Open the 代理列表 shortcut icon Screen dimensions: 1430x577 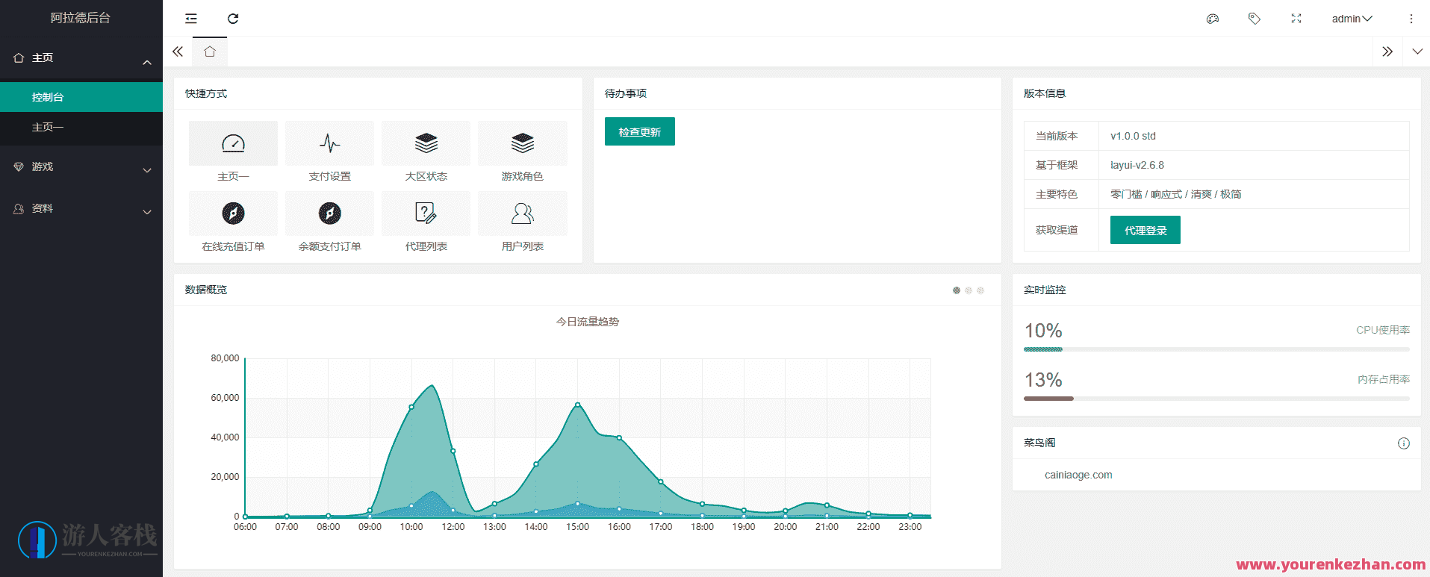[x=426, y=213]
